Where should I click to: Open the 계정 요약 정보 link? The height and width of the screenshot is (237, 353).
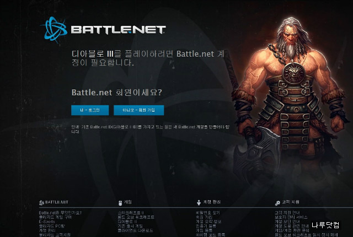[208, 222]
